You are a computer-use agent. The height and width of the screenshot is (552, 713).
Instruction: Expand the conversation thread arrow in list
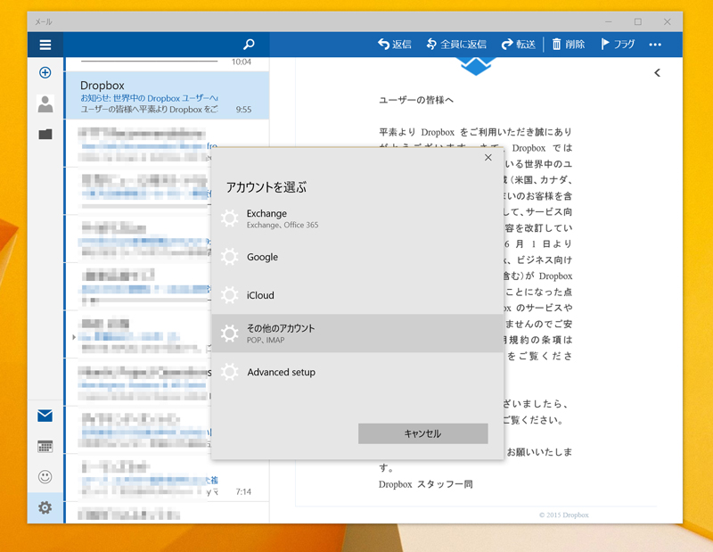point(74,337)
